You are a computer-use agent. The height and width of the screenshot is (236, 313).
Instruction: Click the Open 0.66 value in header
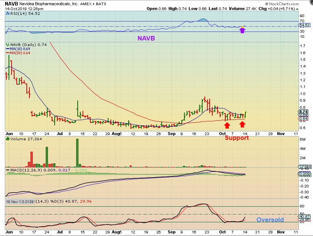156,9
